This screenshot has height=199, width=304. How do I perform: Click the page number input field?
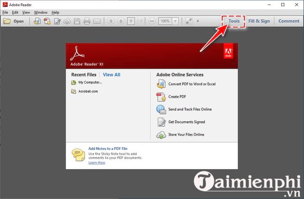click(x=131, y=21)
